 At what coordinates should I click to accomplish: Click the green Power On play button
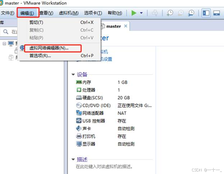coord(134,13)
